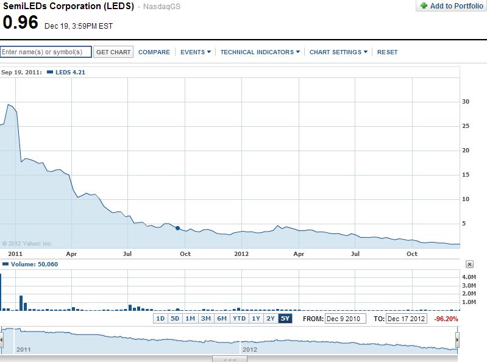Image resolution: width=487 pixels, height=362 pixels.
Task: Click the green plus Add to Portfolio icon
Action: coord(424,5)
